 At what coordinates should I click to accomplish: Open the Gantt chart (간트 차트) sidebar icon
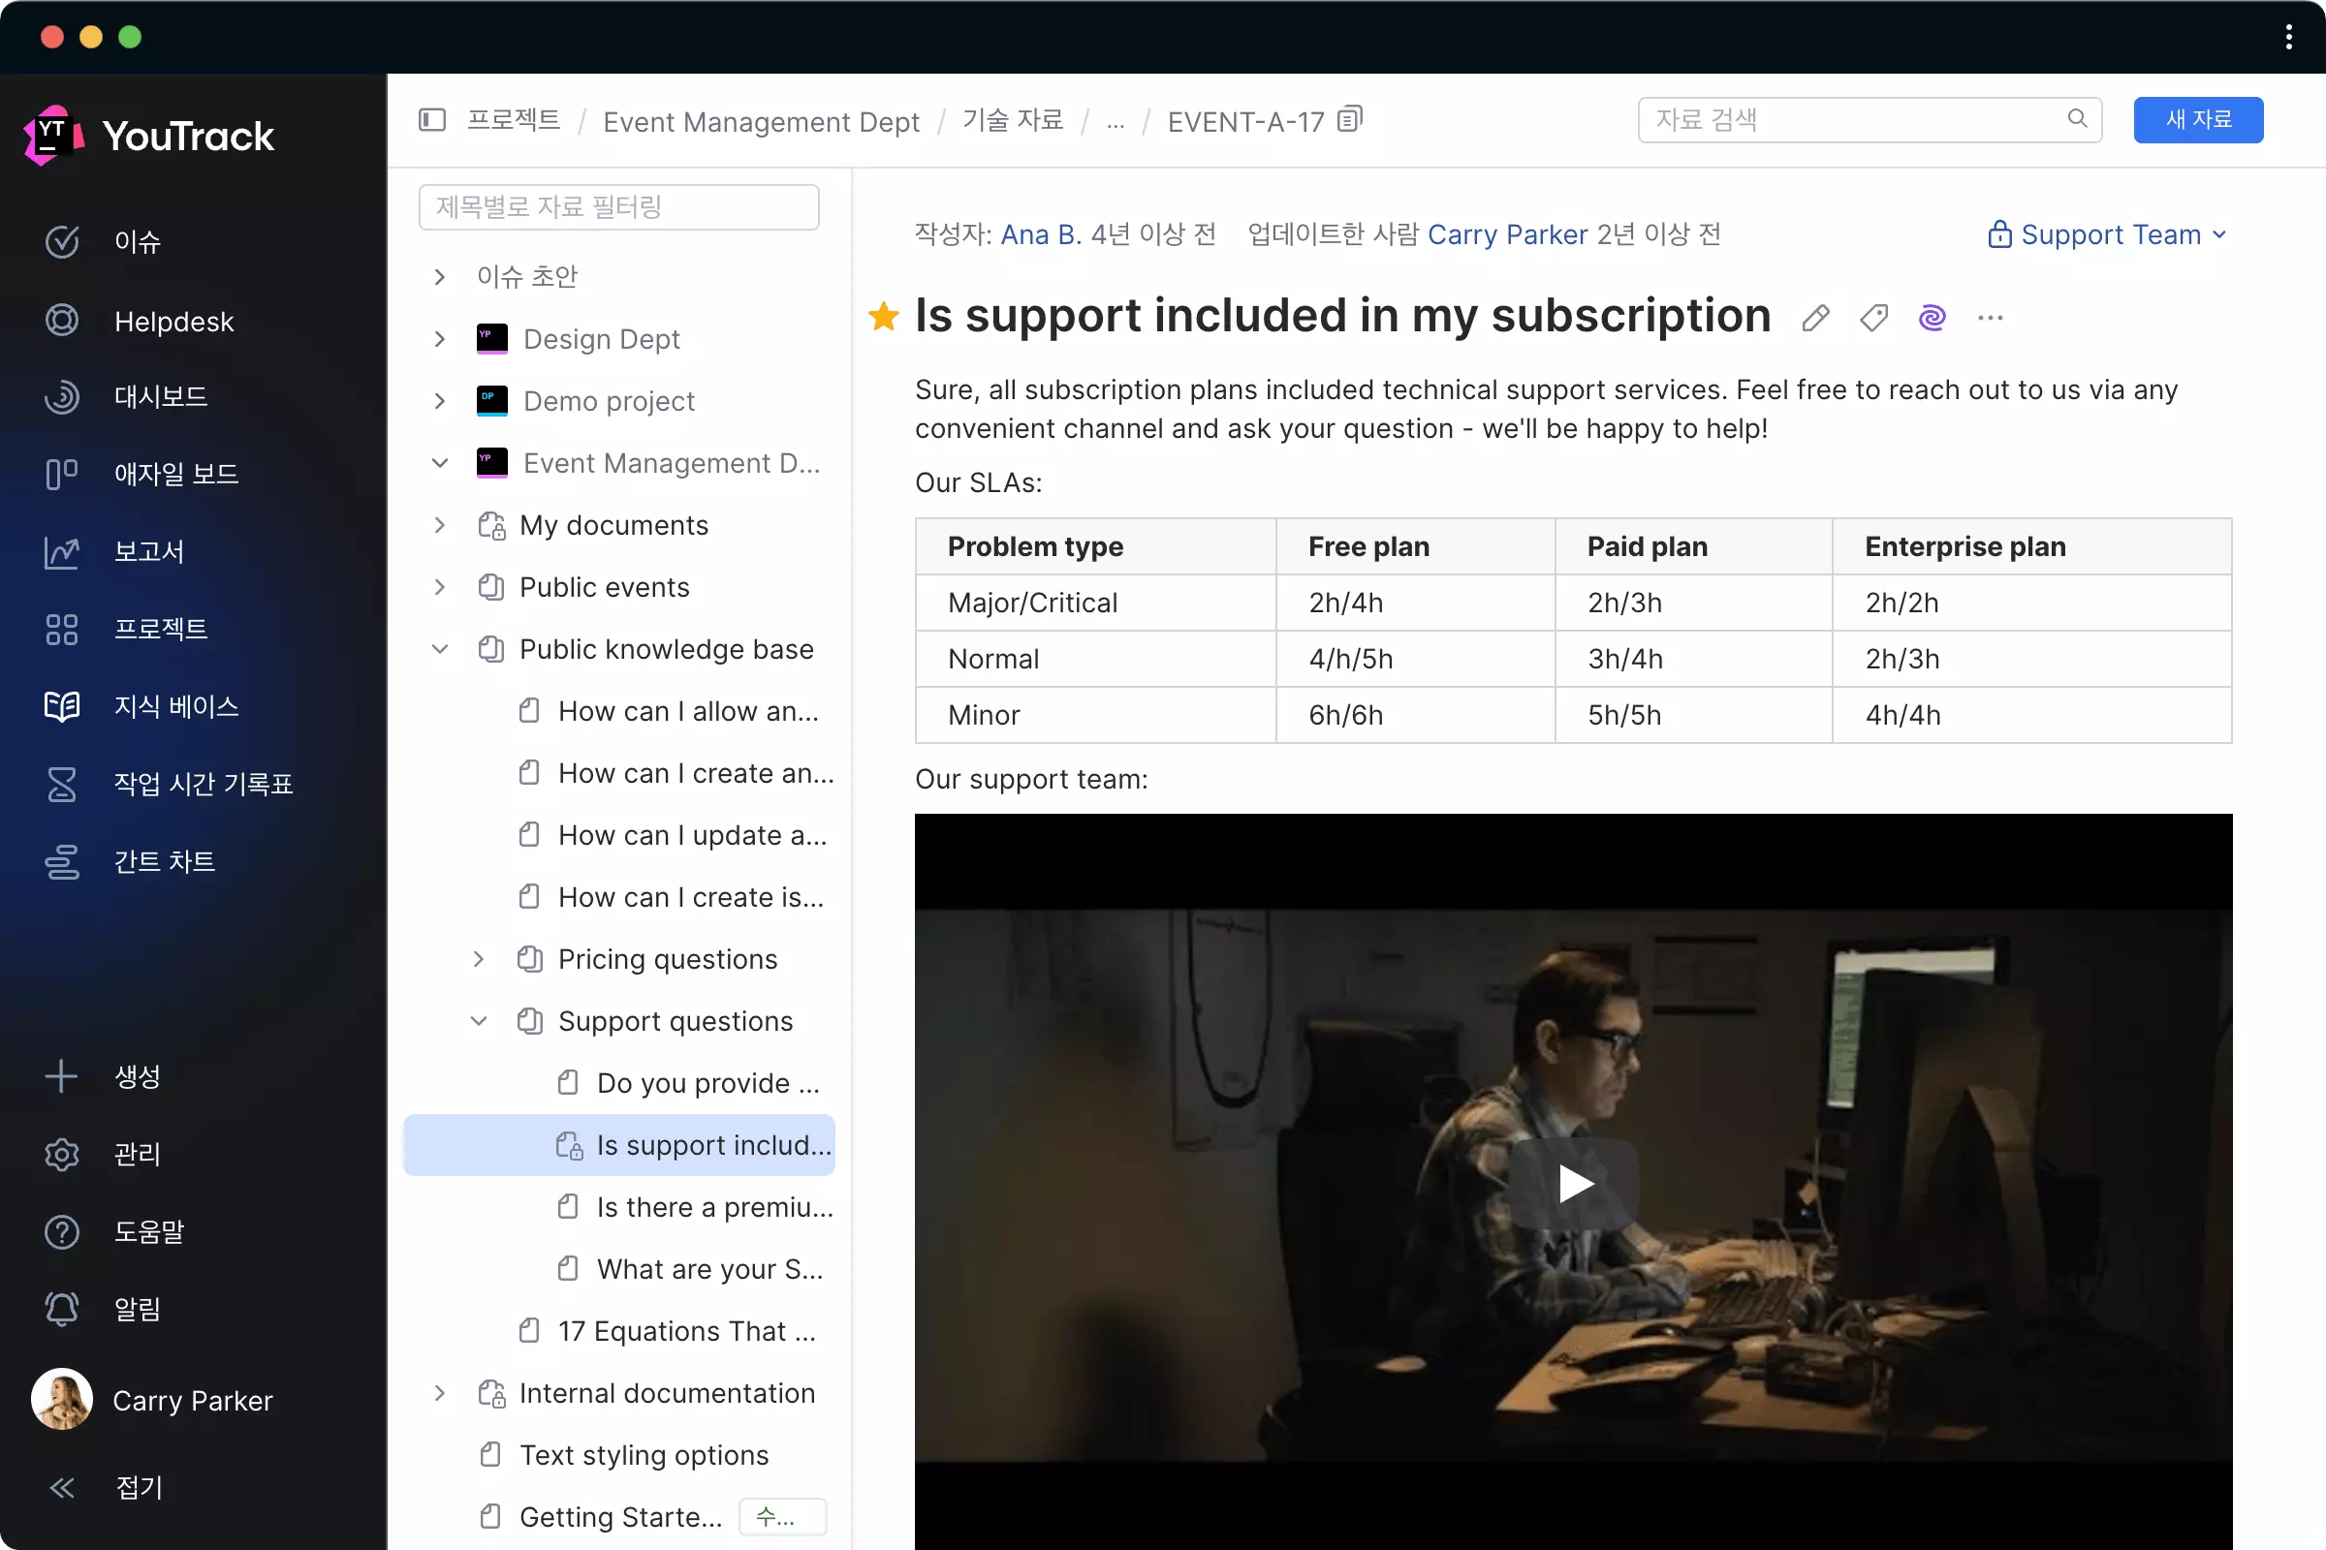(62, 861)
